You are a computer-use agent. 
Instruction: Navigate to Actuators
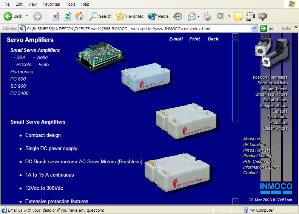click(279, 123)
